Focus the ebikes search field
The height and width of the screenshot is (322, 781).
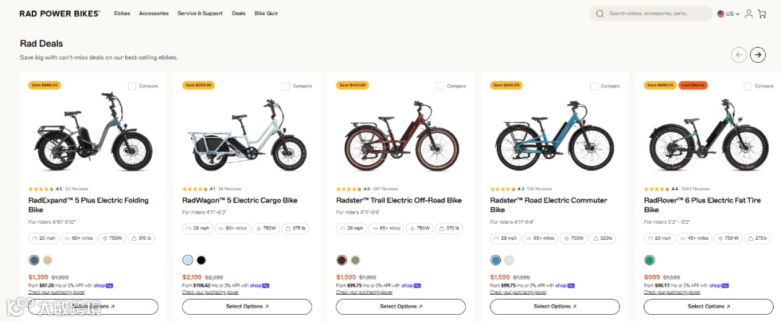point(658,14)
